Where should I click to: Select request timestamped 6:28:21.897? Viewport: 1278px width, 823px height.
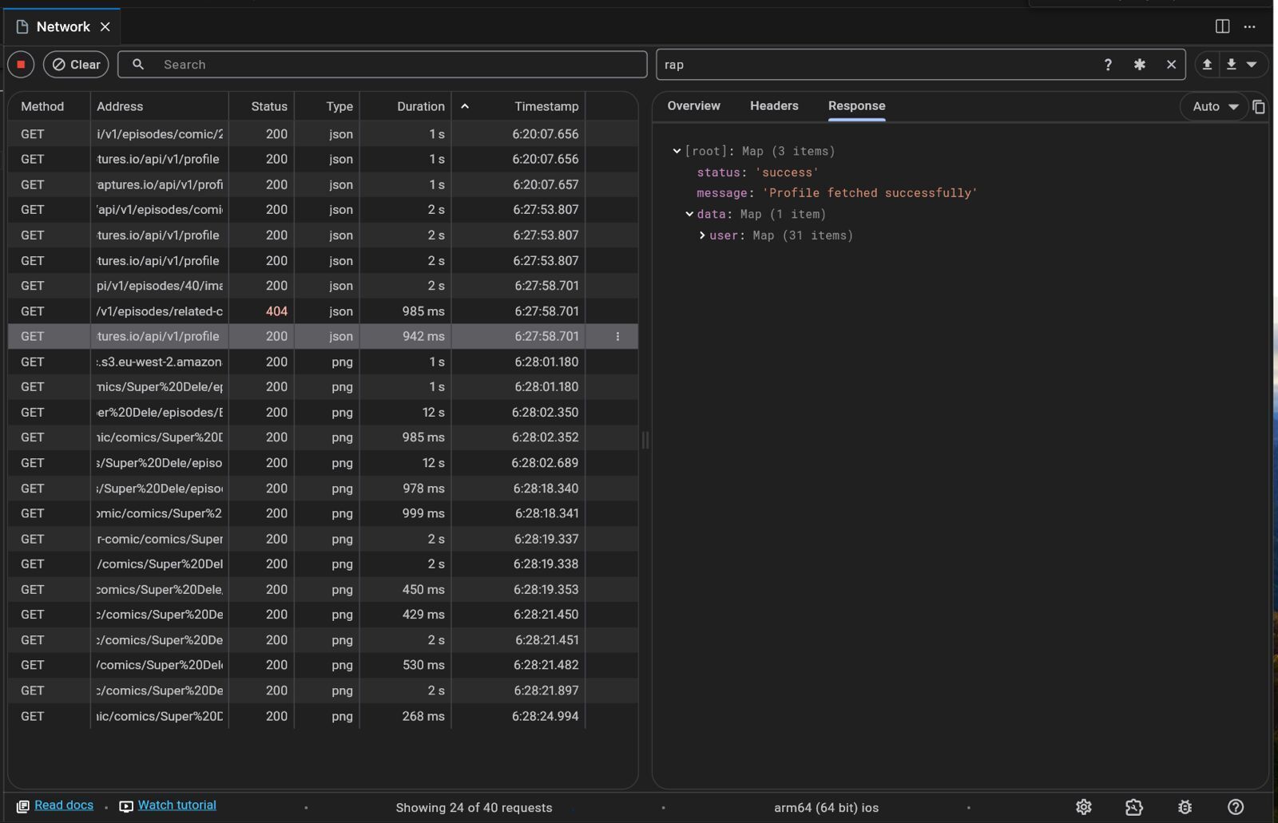pos(323,690)
